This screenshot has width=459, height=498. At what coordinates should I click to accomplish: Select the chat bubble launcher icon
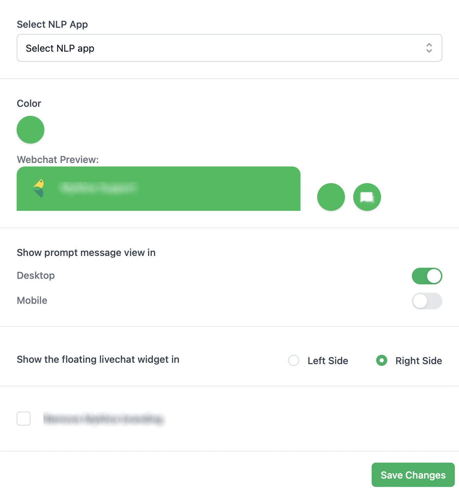pos(367,197)
